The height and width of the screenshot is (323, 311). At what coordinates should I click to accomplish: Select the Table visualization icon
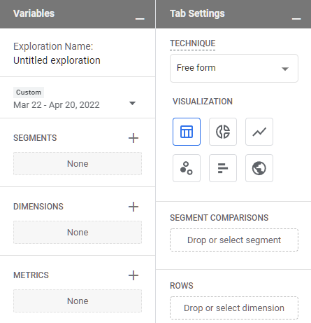click(187, 132)
